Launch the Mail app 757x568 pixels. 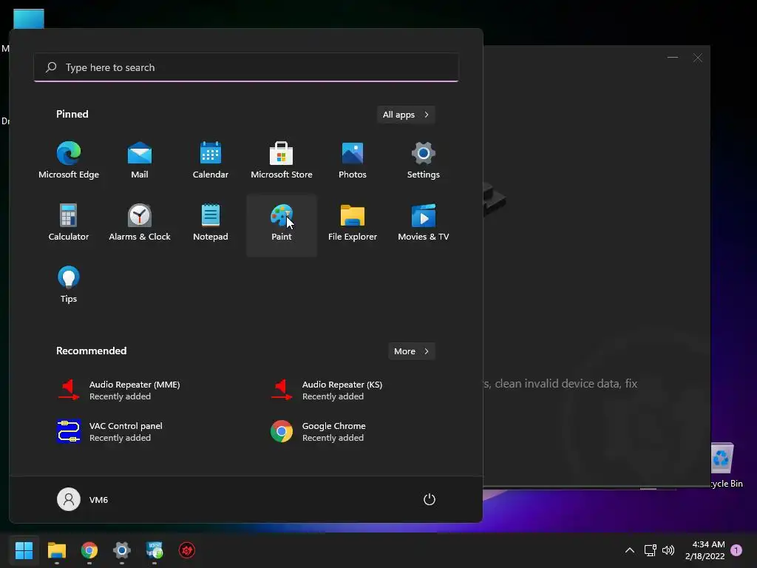pos(140,160)
